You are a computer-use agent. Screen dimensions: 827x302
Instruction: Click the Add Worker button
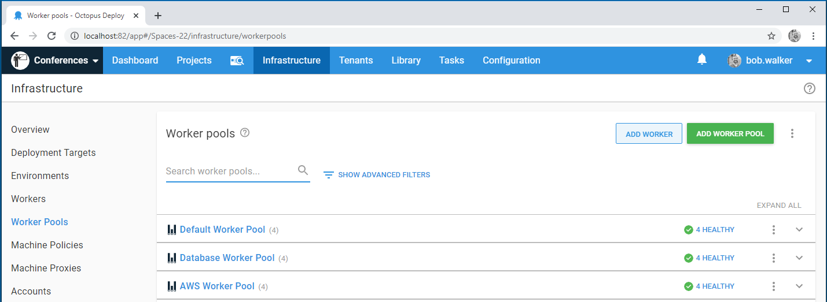pos(649,134)
